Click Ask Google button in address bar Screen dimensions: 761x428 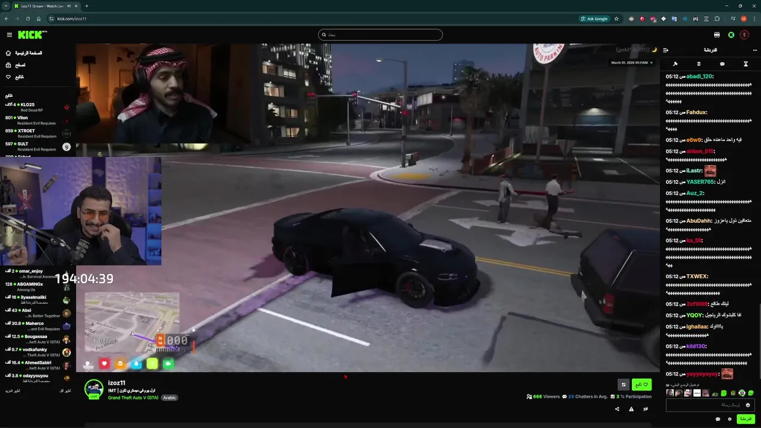coord(595,18)
